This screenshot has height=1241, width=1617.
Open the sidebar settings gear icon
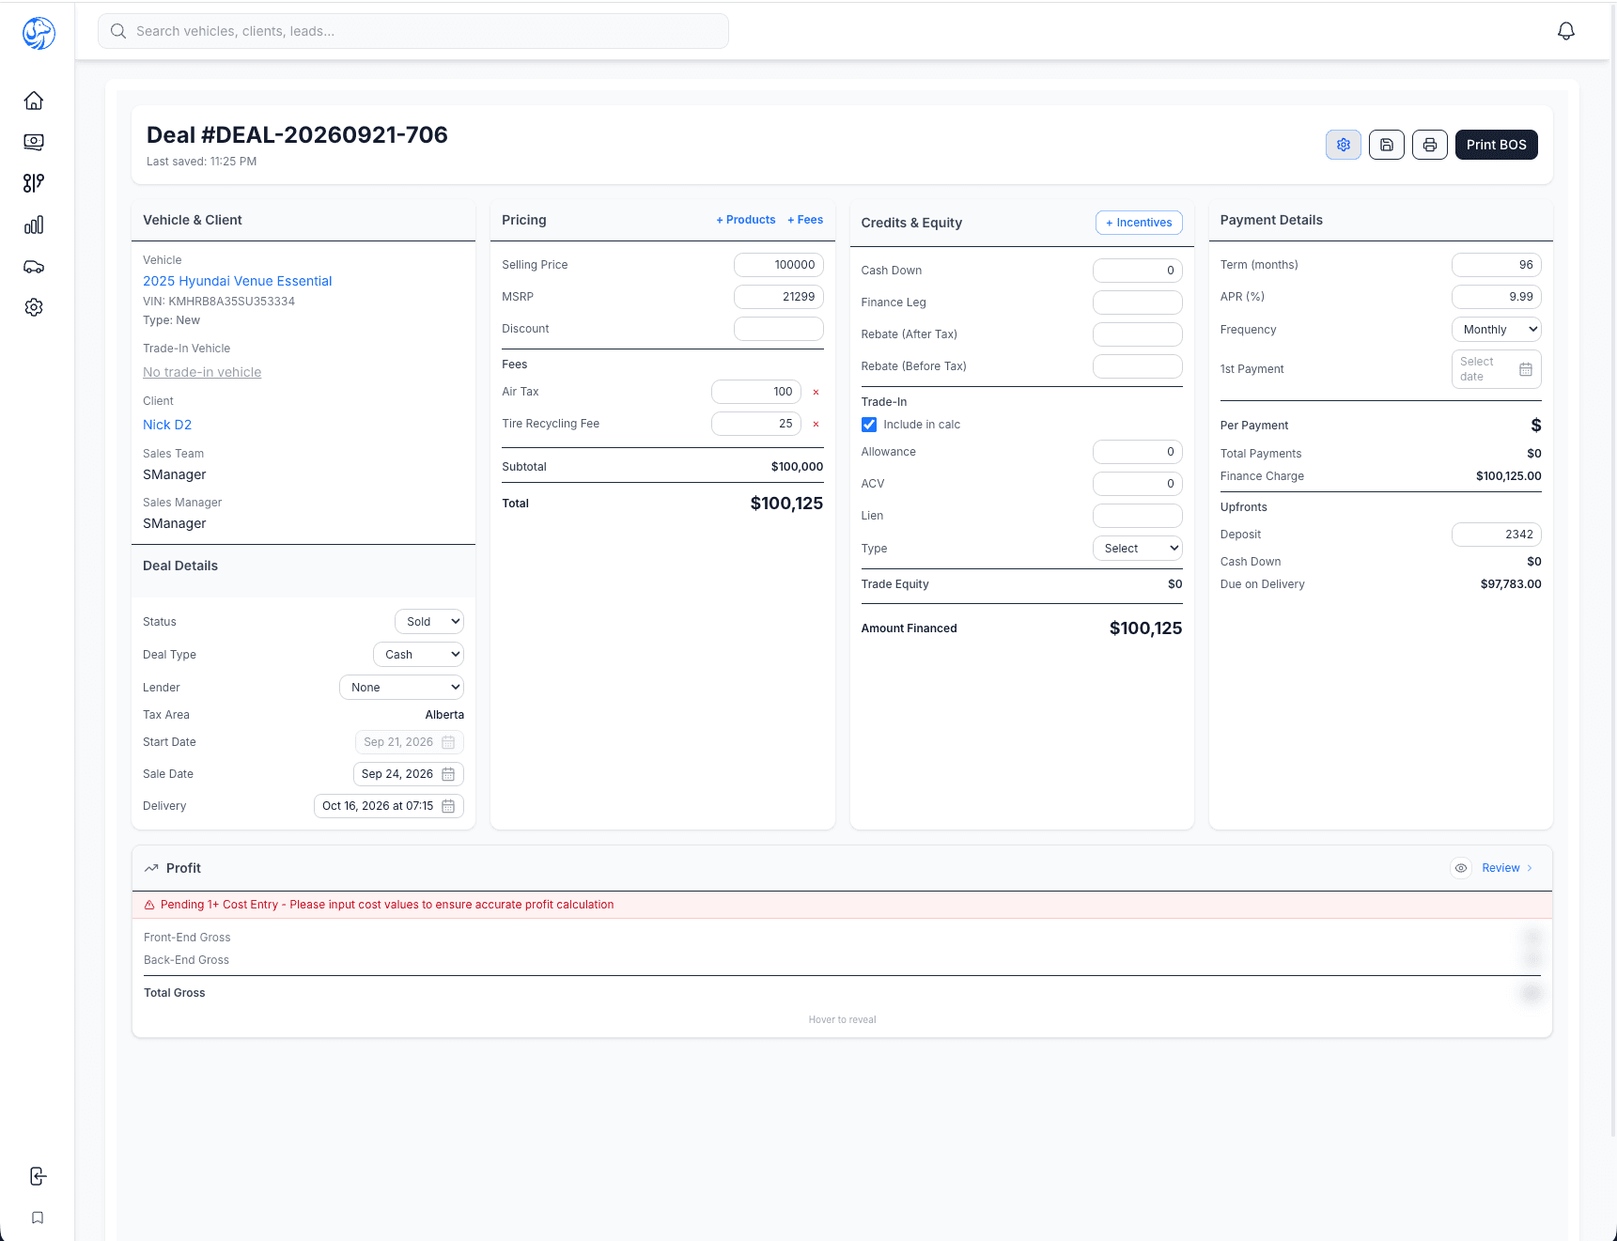[x=34, y=307]
